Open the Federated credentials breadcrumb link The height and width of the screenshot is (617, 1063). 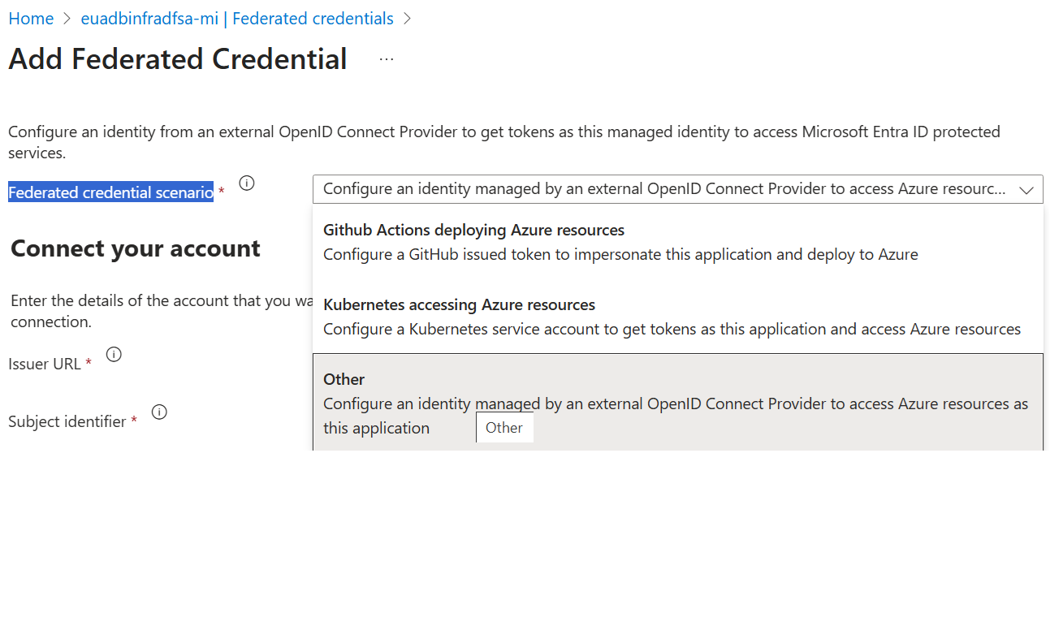[313, 18]
